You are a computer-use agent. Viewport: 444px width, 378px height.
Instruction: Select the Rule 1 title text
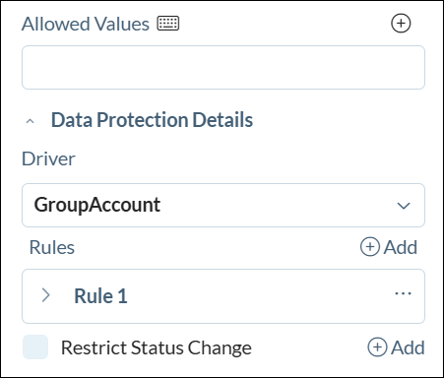tap(100, 296)
